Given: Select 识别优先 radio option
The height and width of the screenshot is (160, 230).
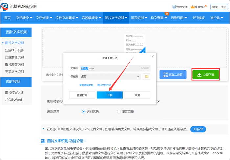Looking at the screenshot, I should (83, 112).
